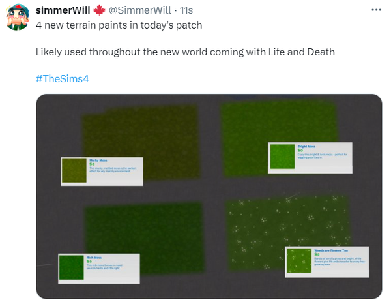Image resolution: width=391 pixels, height=302 pixels.
Task: Open the @SimmerWill handle link
Action: tap(140, 10)
